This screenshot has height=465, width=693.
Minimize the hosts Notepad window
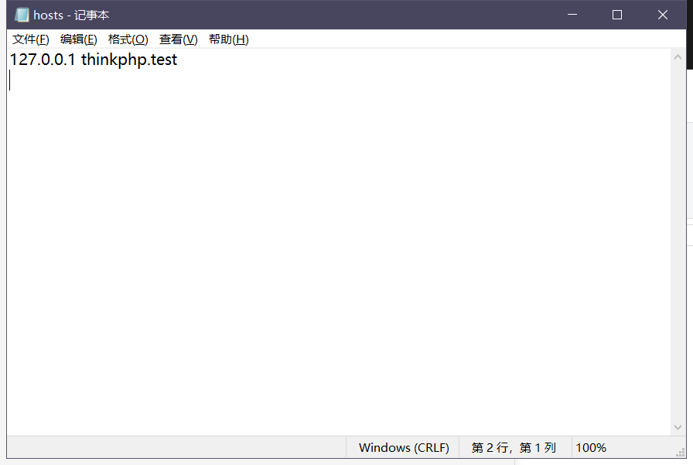[572, 15]
